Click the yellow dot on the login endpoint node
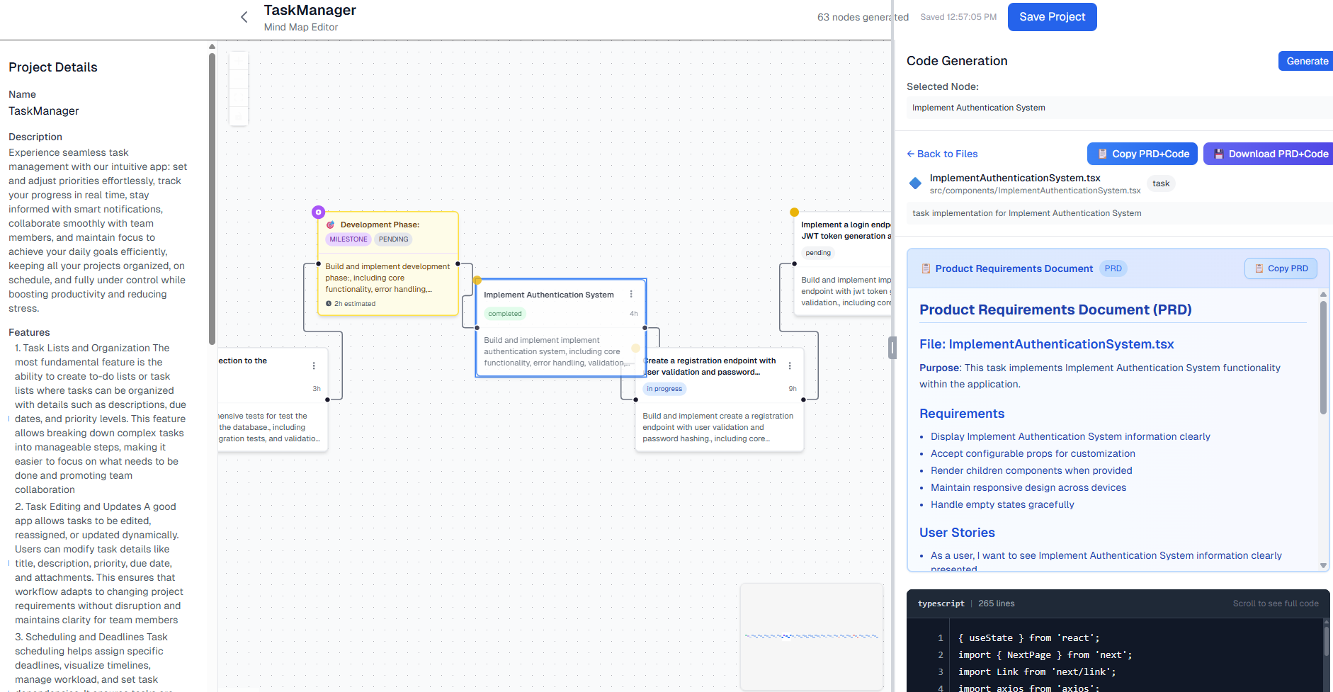The height and width of the screenshot is (692, 1333). click(x=795, y=212)
